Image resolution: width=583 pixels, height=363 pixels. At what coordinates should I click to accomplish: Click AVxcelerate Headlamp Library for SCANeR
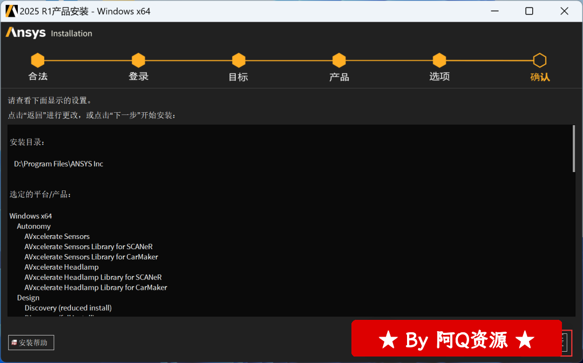tap(93, 277)
